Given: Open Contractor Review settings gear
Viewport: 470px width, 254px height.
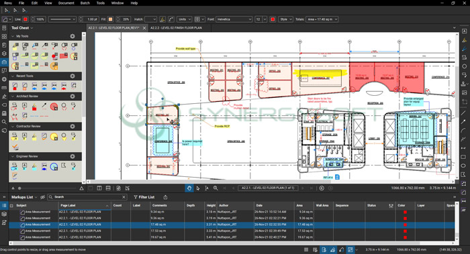Looking at the screenshot, I should click(x=73, y=126).
